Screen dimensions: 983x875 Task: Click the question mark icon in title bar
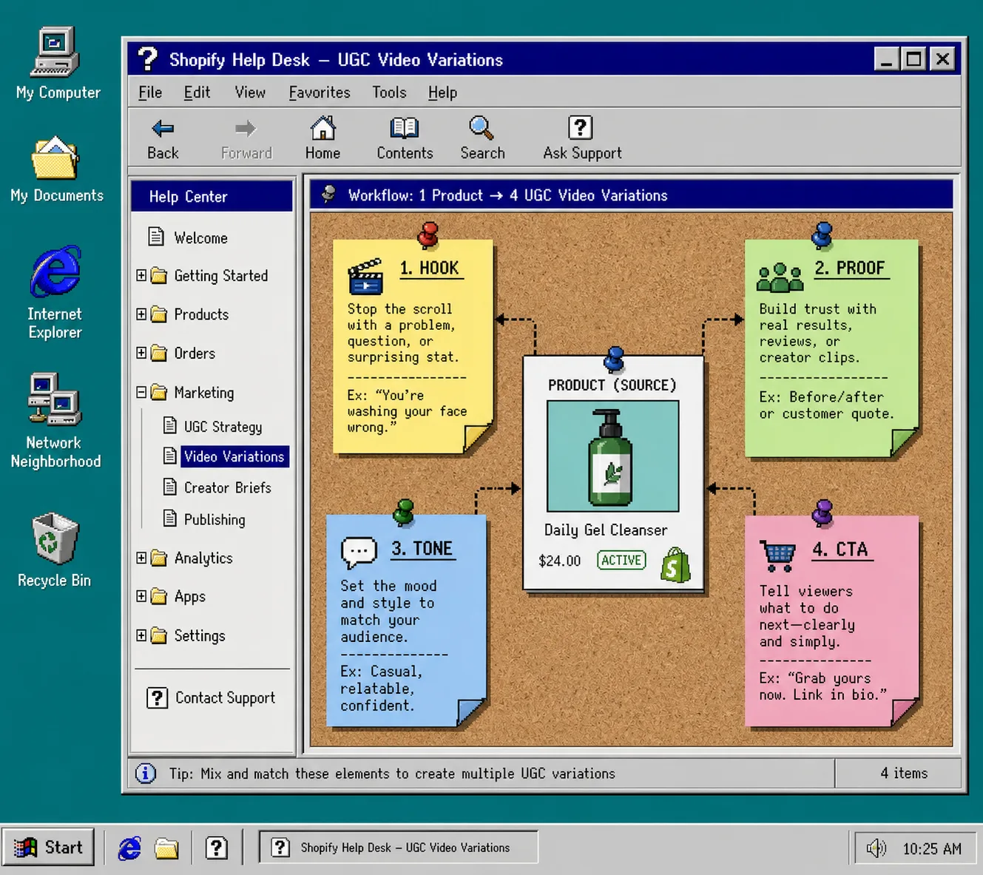148,59
